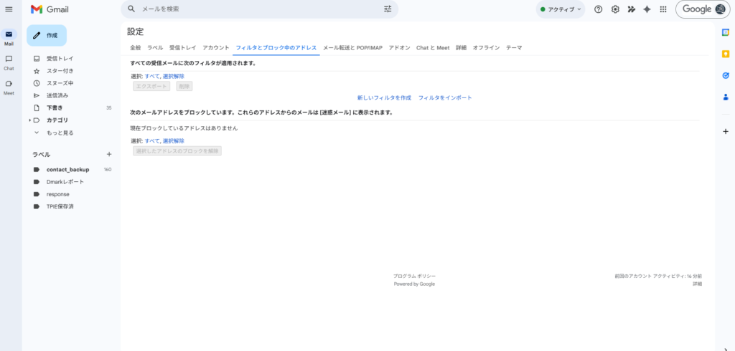Open Google Keep in side panel

725,54
